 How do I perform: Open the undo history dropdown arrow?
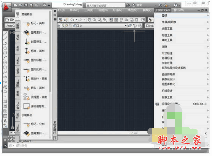(76, 20)
